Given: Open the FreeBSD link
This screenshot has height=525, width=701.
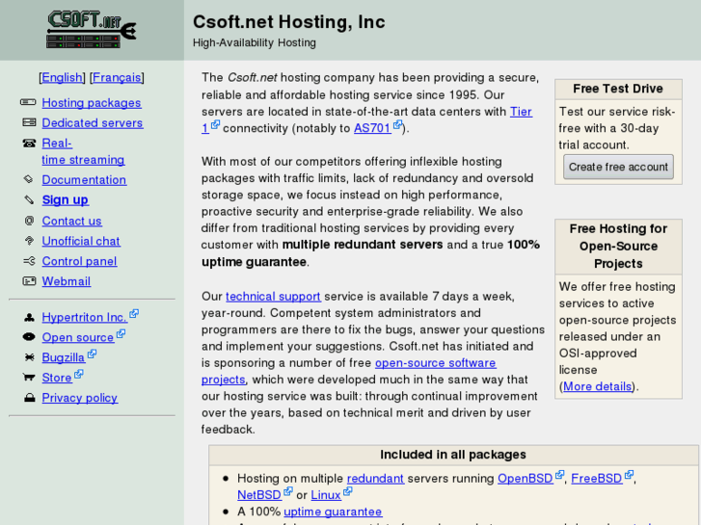Looking at the screenshot, I should [597, 479].
